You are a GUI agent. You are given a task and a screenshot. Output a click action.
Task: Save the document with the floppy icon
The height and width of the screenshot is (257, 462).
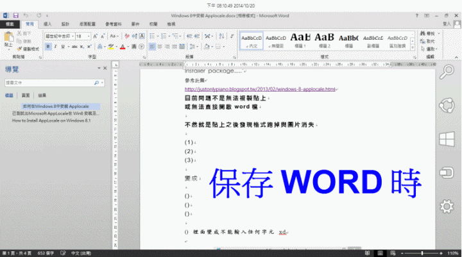[15, 15]
